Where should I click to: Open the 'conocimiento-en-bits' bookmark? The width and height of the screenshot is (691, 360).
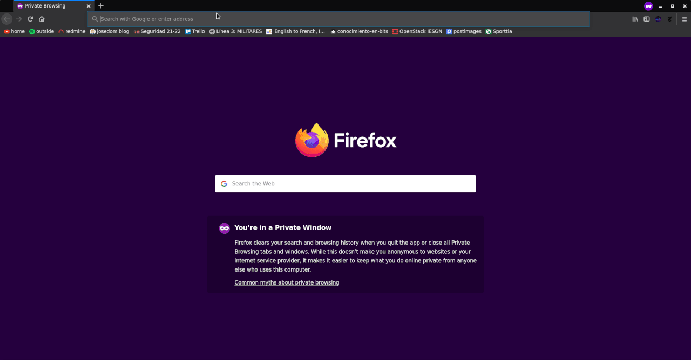[359, 31]
